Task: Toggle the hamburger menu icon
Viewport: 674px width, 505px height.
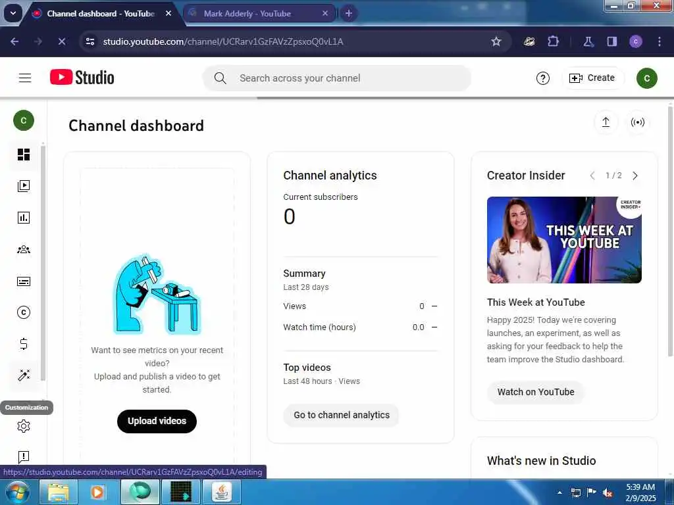Action: 25,78
